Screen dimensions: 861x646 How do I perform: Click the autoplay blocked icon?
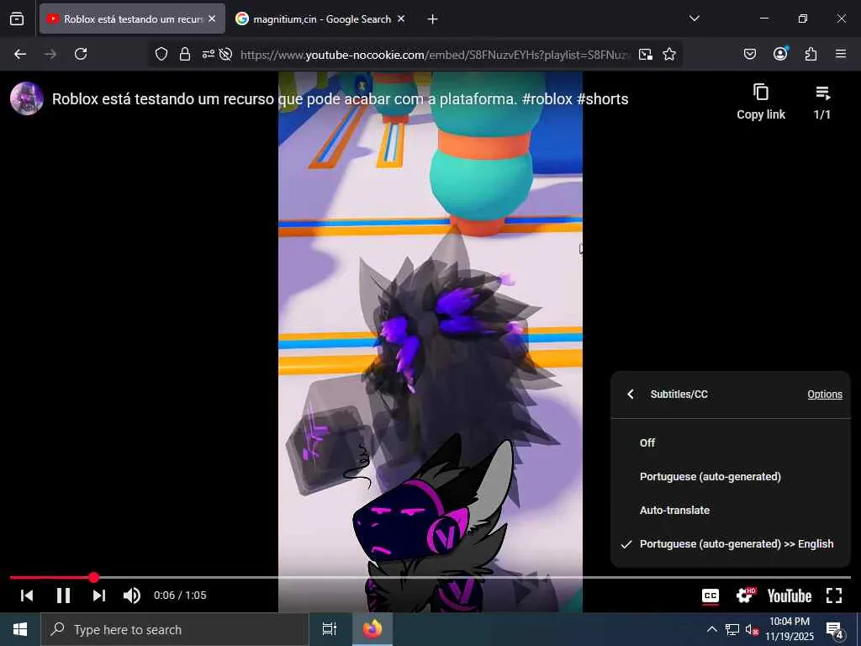point(225,54)
